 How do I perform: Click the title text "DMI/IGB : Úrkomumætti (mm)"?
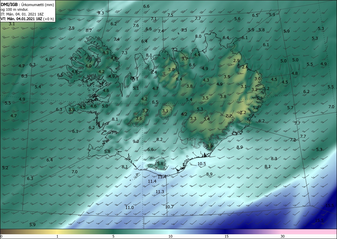[27, 4]
